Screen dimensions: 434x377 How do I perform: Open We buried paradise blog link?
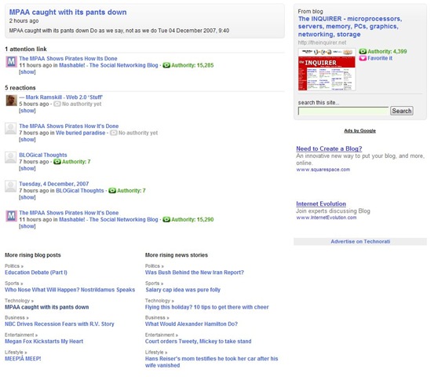point(81,133)
